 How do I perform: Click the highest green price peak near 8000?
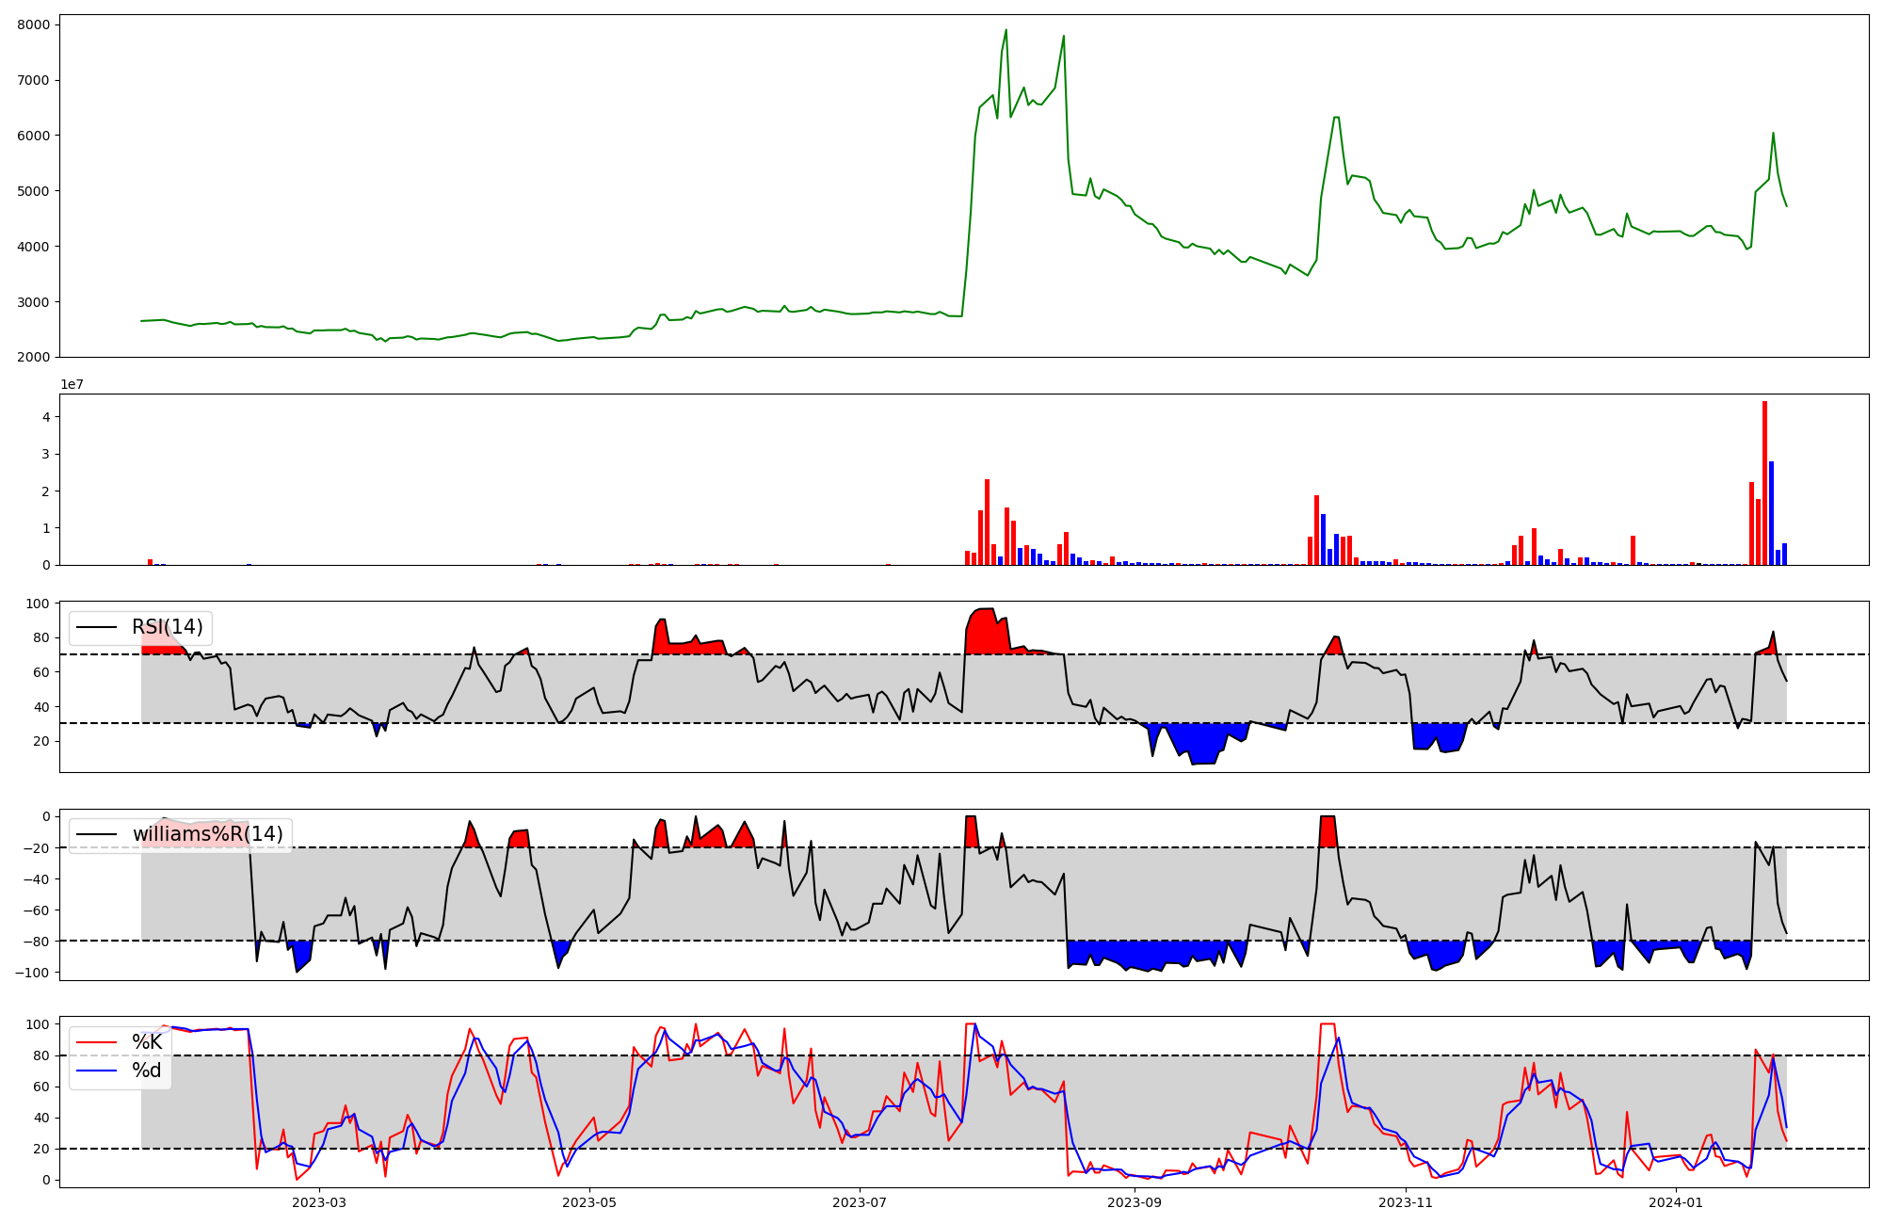coord(1006,30)
